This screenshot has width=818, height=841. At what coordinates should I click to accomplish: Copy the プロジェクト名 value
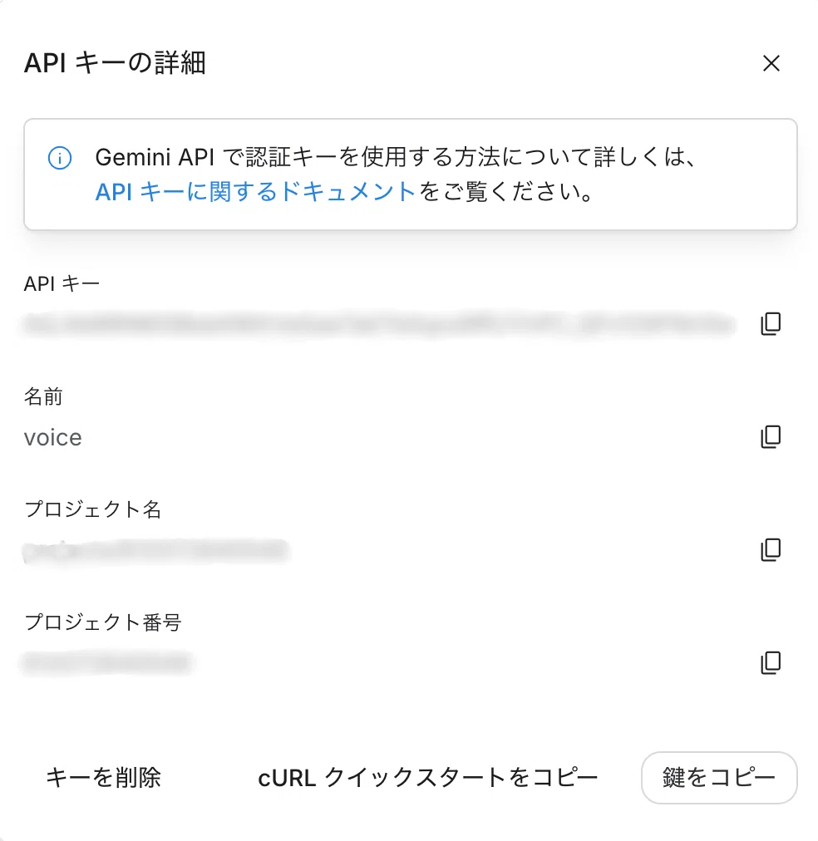pos(771,550)
